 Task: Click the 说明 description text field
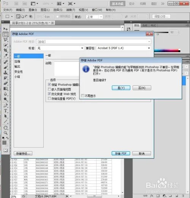click(x=67, y=69)
